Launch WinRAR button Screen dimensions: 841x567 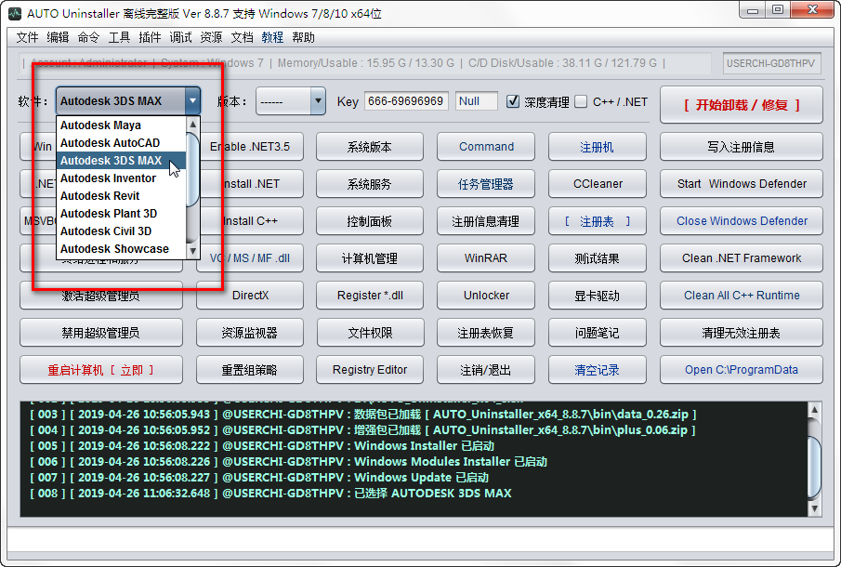[486, 258]
